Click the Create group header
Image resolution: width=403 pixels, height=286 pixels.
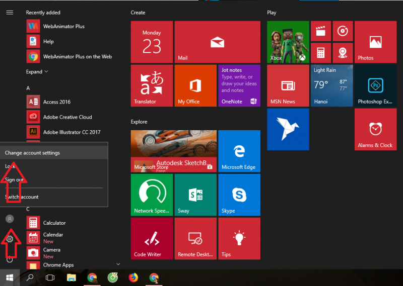click(x=138, y=13)
